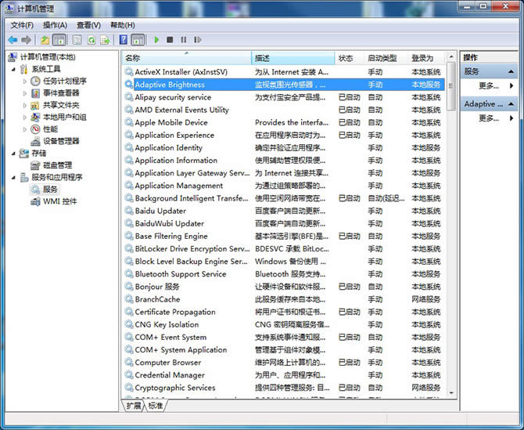Click the Up One Level folder icon
The image size is (524, 430).
pos(45,39)
